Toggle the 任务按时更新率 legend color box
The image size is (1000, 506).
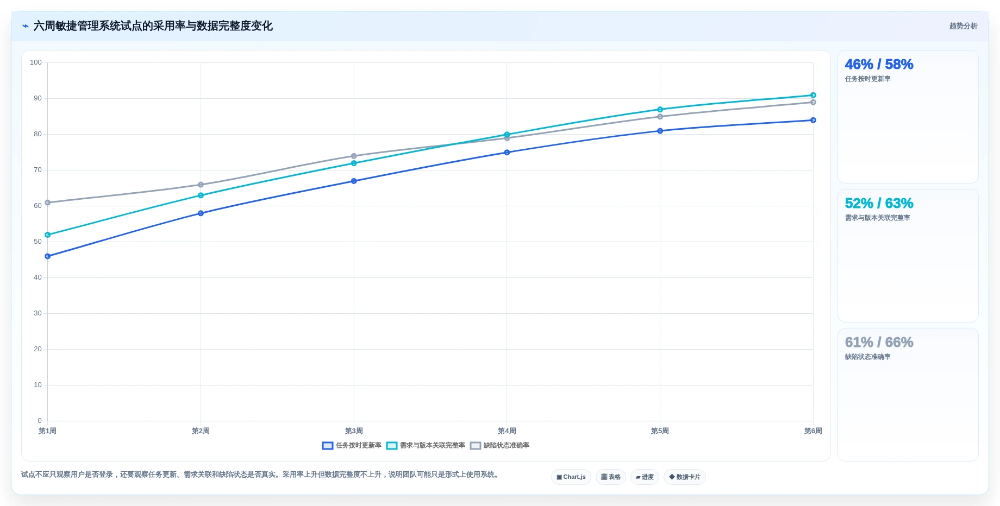(x=328, y=446)
